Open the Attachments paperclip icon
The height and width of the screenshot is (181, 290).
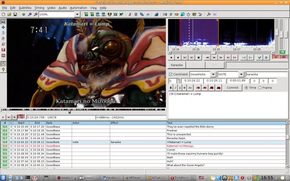pyautogui.click(x=142, y=14)
